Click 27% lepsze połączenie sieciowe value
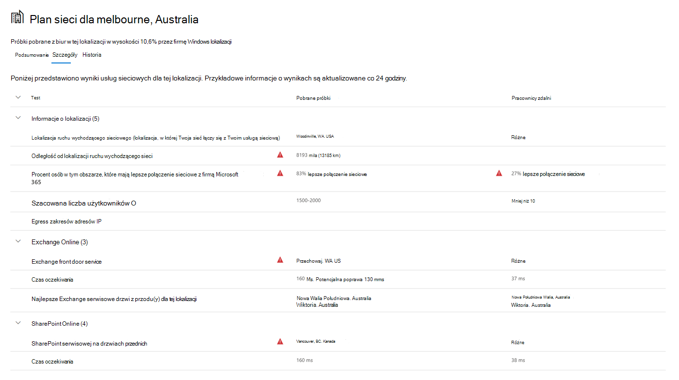 tap(548, 174)
